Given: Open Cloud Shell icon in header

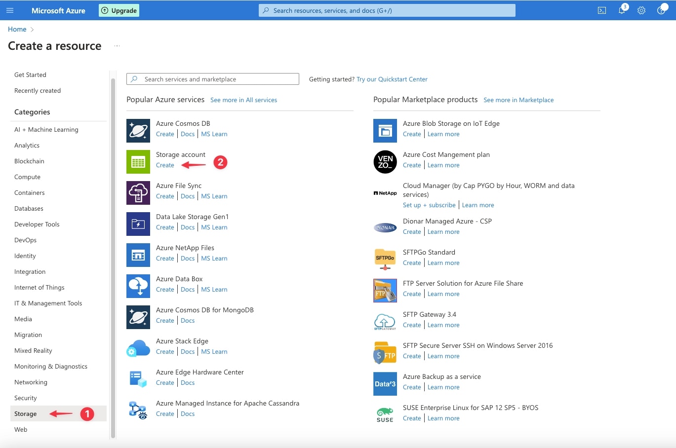Looking at the screenshot, I should coord(602,10).
